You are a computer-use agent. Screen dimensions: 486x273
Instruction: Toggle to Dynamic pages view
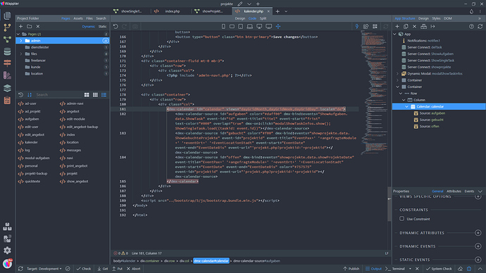click(x=88, y=27)
